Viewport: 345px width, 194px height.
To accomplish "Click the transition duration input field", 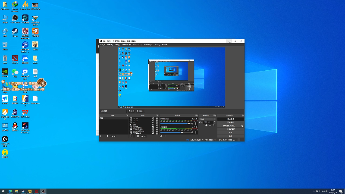I will pyautogui.click(x=208, y=122).
